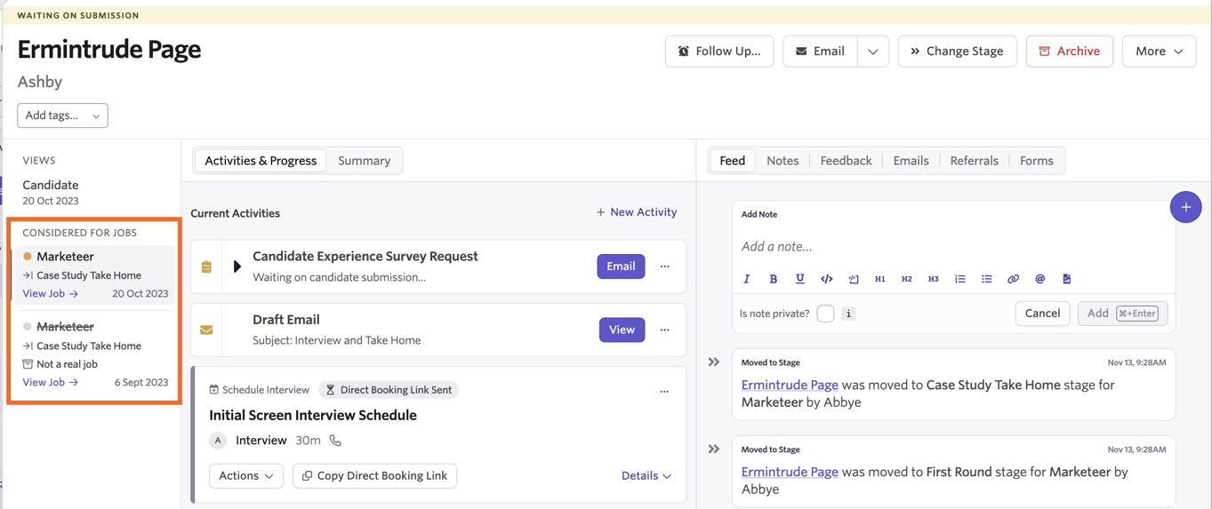The image size is (1212, 509).
Task: Click the clipboard icon beside survey request
Action: [206, 266]
